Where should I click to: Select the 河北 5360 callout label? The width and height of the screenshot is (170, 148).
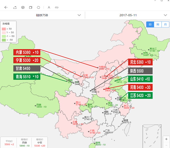(x=140, y=62)
